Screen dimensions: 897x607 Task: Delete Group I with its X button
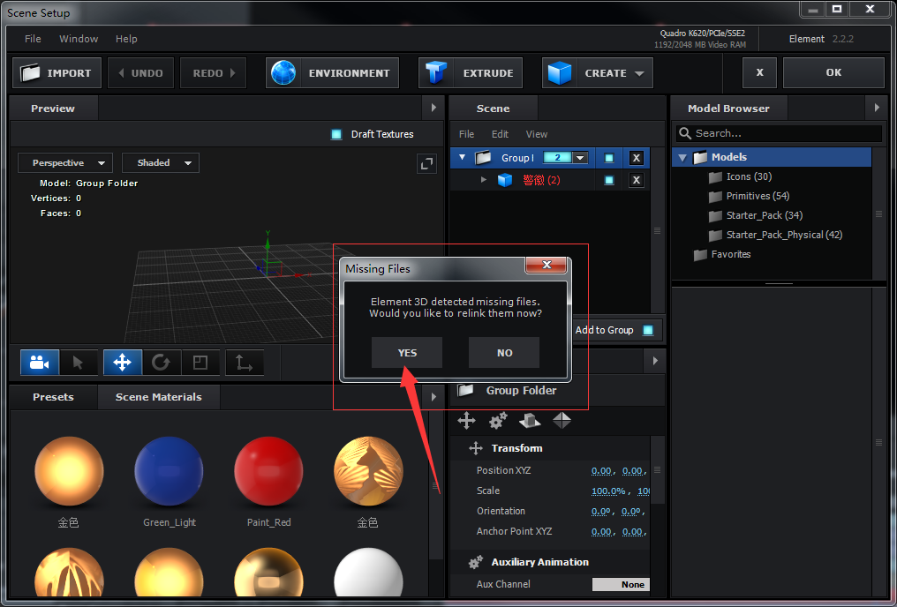(x=637, y=158)
